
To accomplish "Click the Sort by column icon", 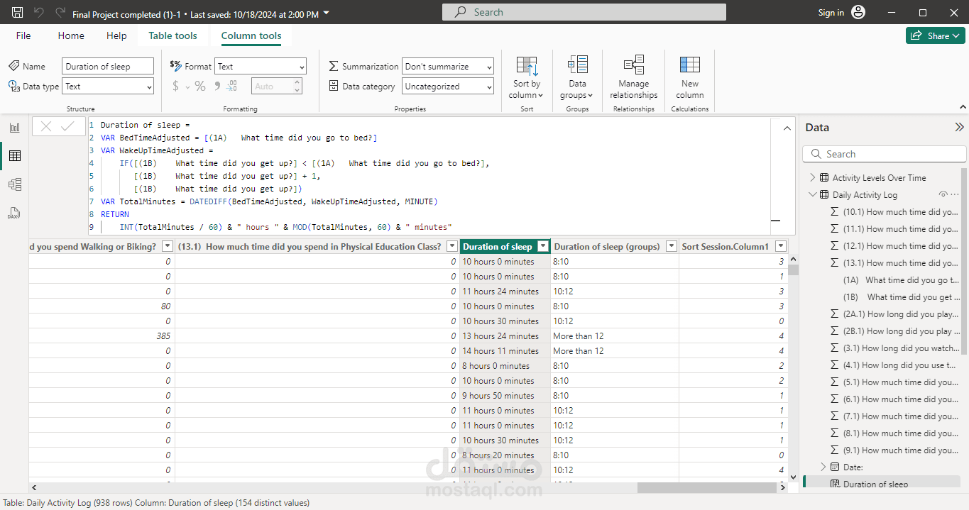I will tap(527, 67).
